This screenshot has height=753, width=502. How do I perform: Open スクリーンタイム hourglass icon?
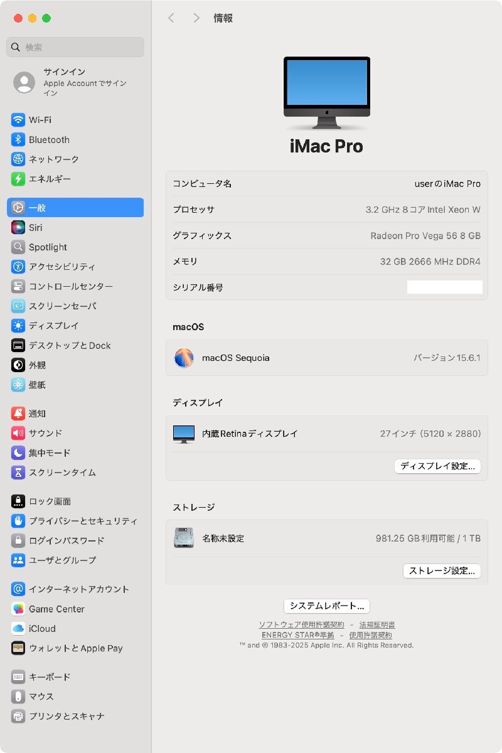[x=18, y=473]
